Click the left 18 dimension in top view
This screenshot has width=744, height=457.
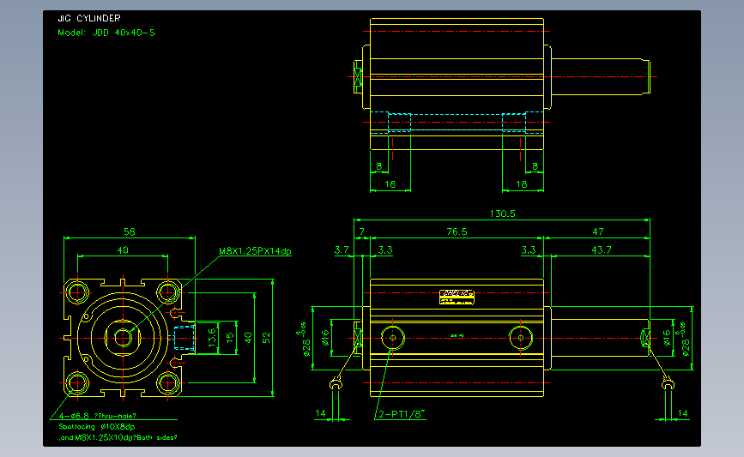pyautogui.click(x=390, y=184)
